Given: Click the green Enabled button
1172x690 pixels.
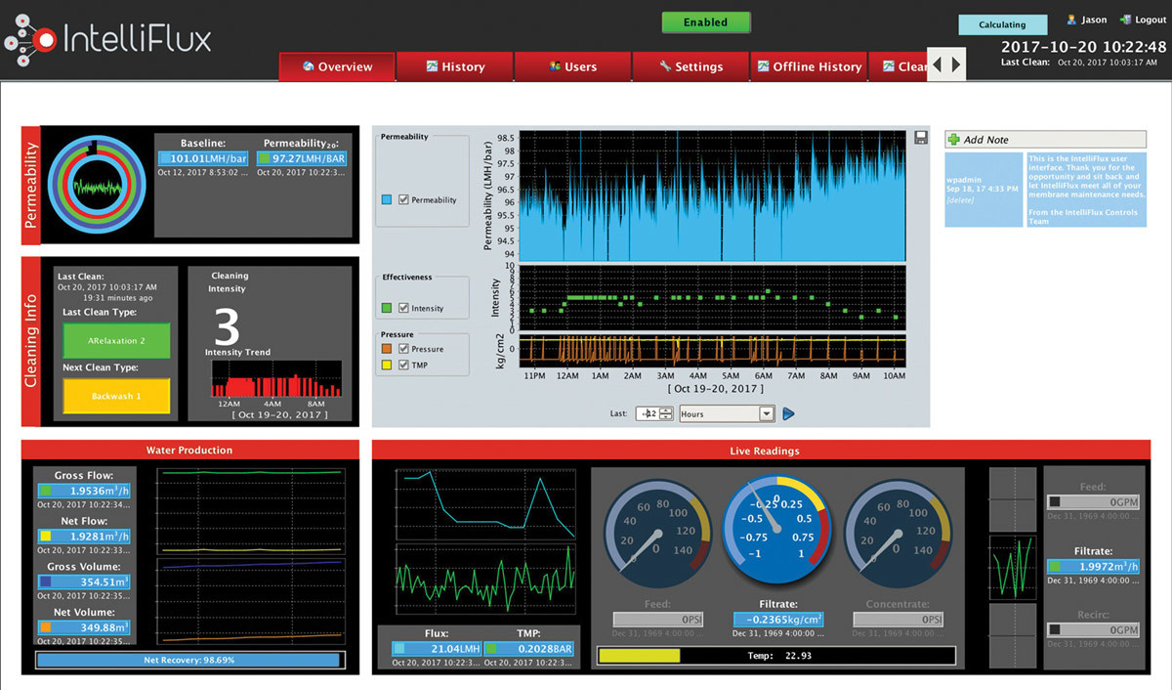Looking at the screenshot, I should [705, 22].
